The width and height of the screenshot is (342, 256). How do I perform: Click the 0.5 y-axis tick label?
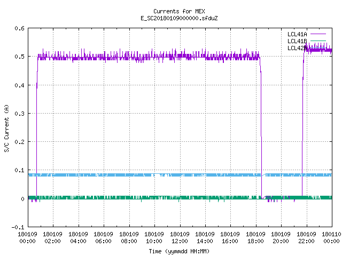pyautogui.click(x=20, y=57)
